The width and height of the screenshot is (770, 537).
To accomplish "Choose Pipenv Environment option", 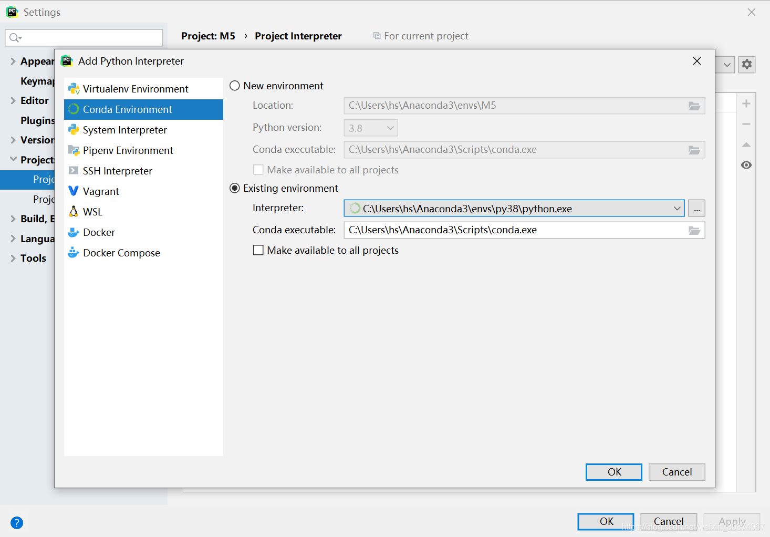I will coord(143,150).
